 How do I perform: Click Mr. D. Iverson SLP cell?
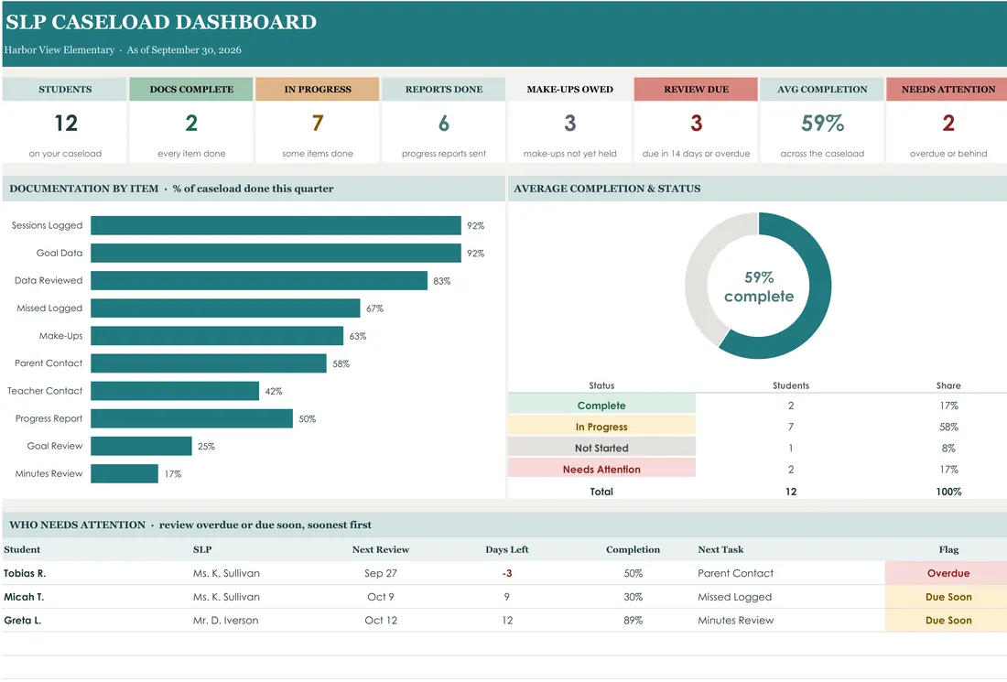coord(225,621)
